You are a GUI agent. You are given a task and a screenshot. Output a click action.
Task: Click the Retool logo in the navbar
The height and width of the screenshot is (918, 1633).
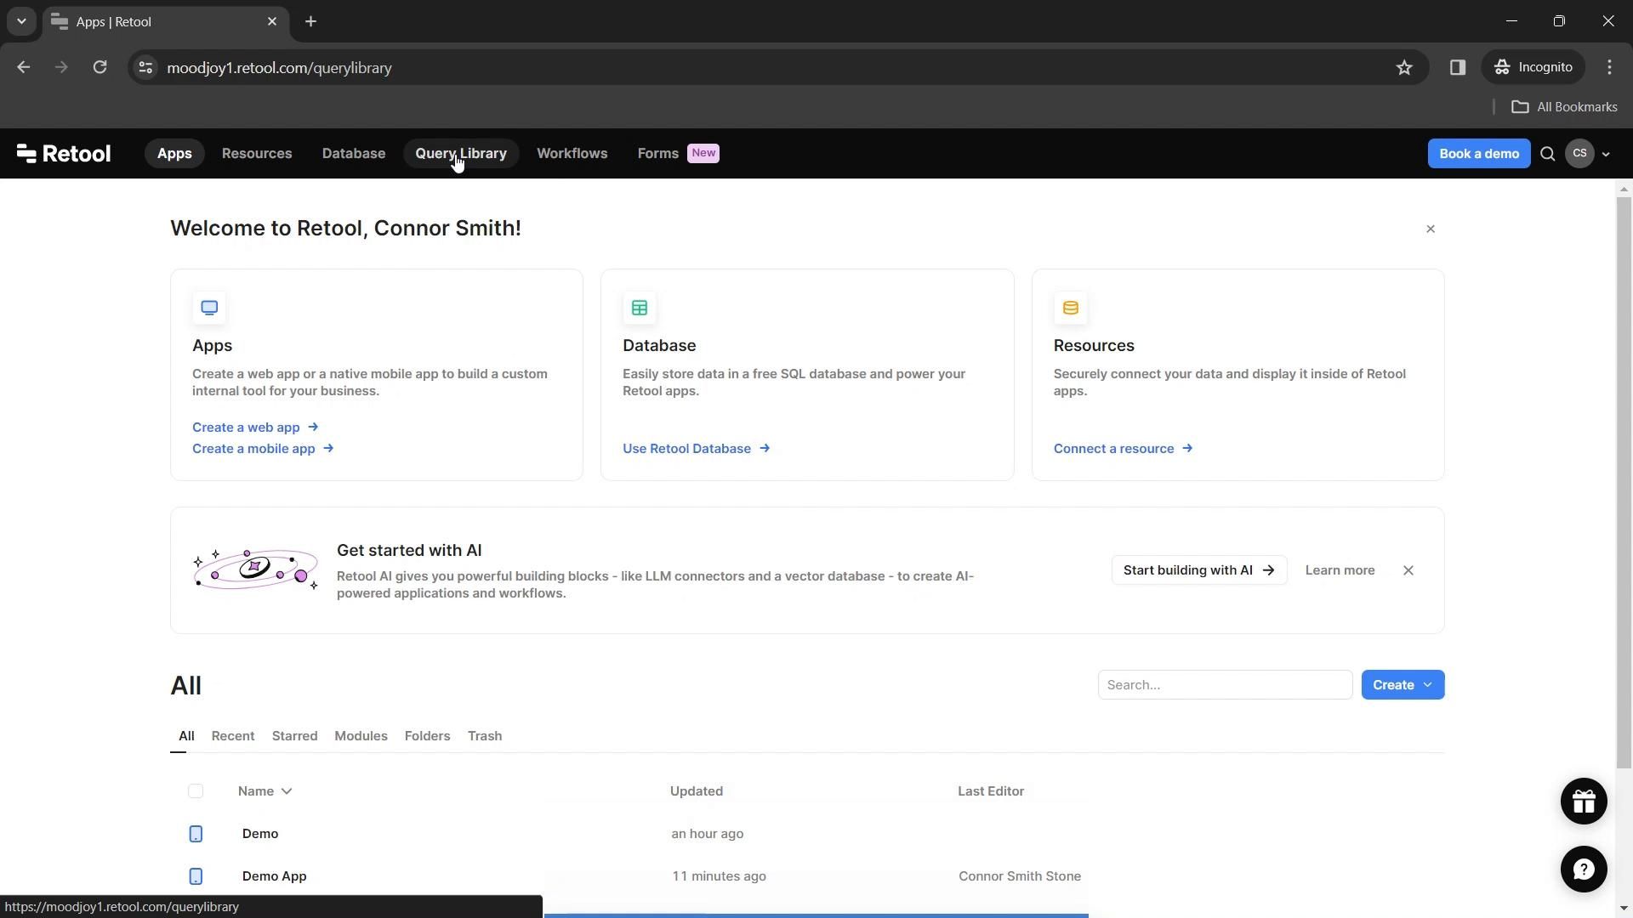64,154
